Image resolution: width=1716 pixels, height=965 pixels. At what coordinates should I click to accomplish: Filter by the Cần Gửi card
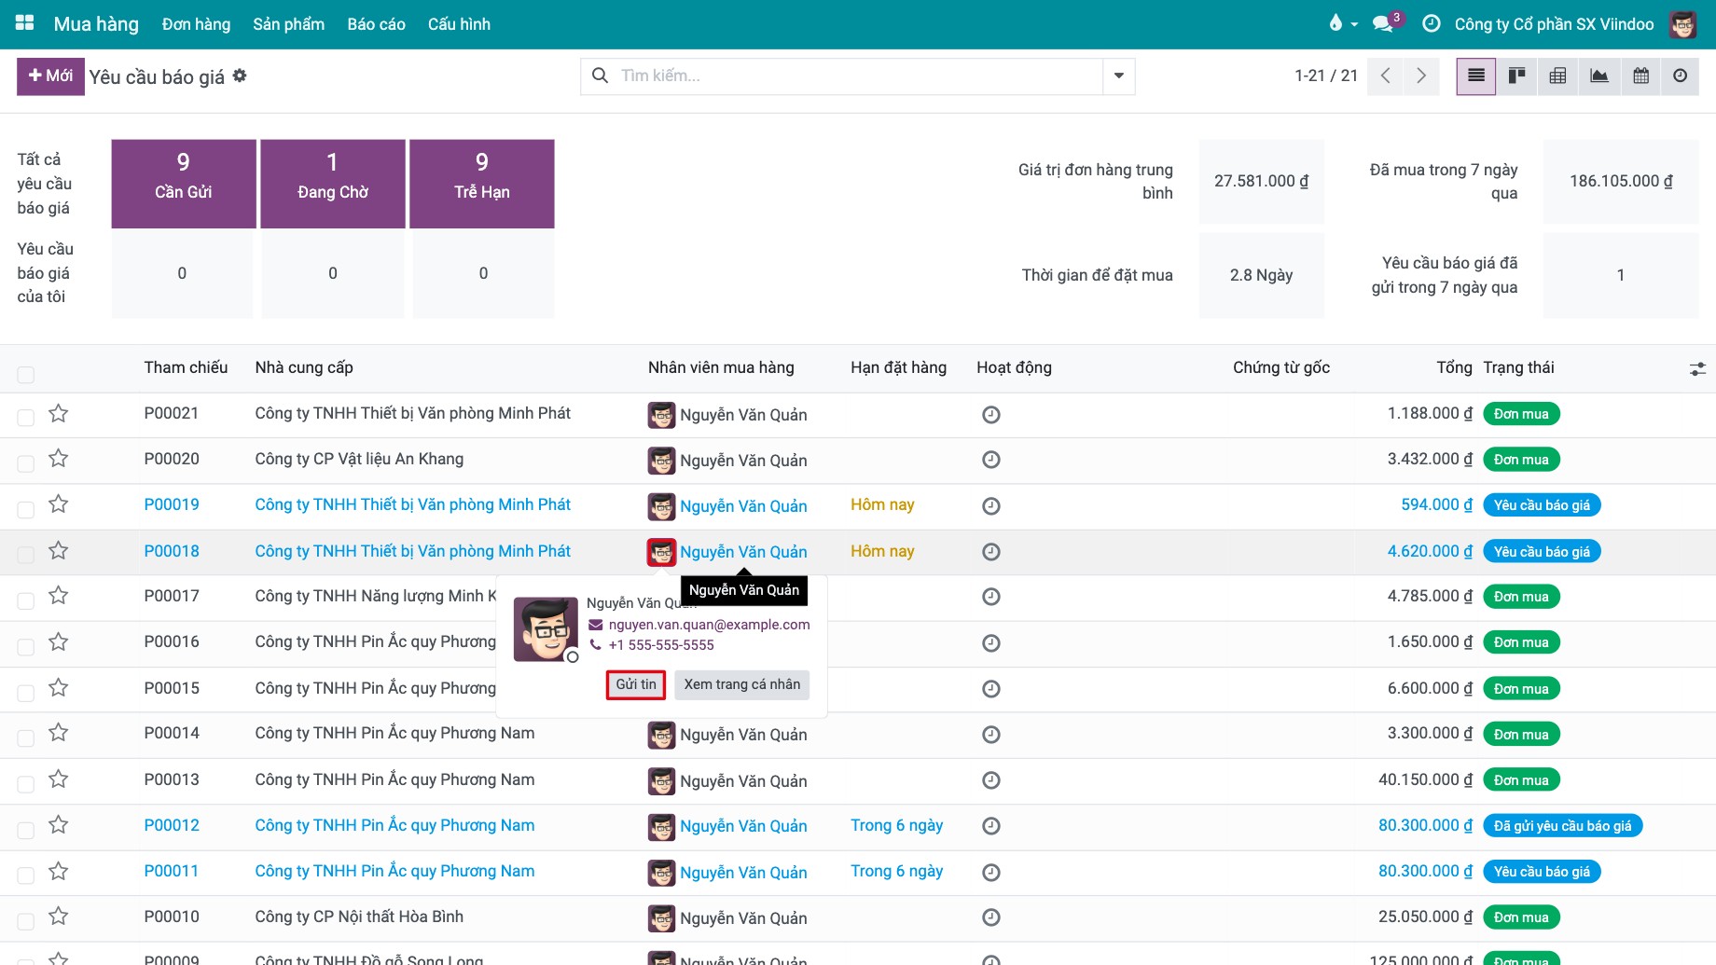point(184,184)
